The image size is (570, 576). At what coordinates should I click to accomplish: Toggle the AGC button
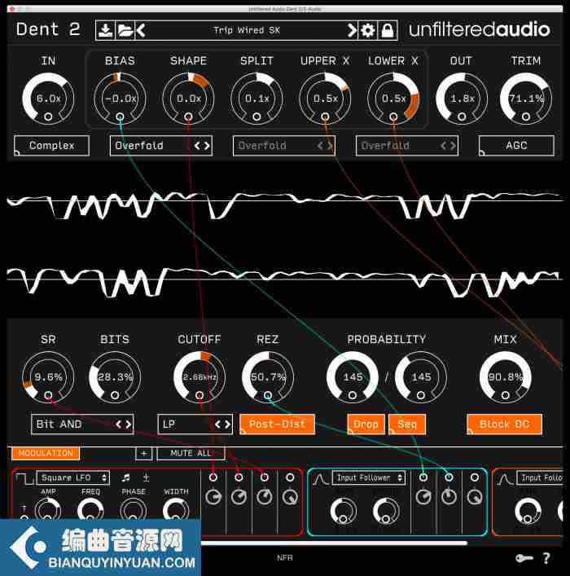[x=516, y=146]
